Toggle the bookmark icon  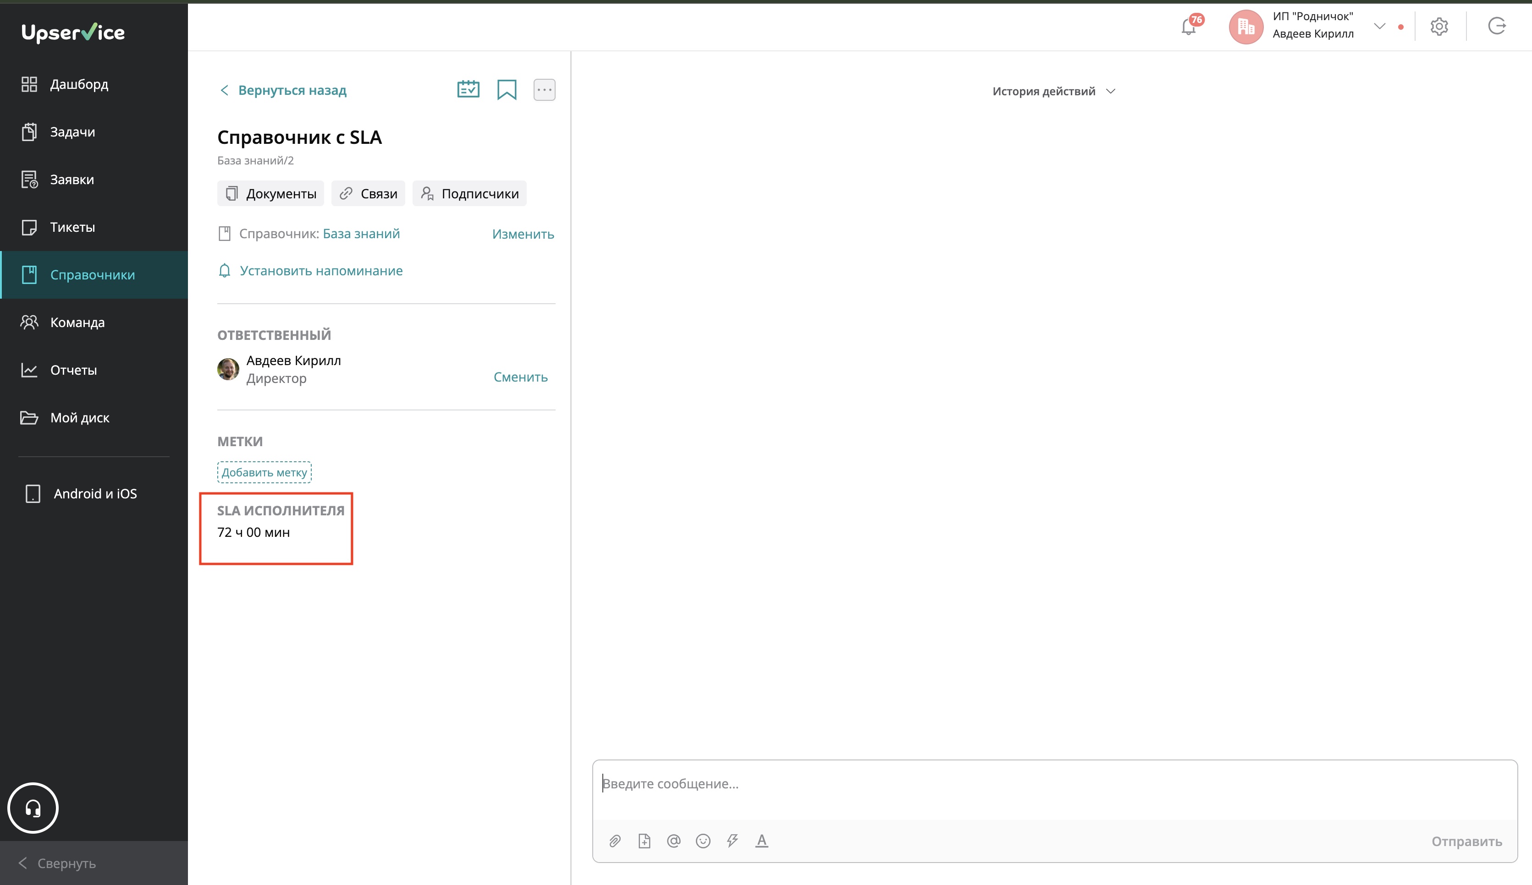pos(507,90)
